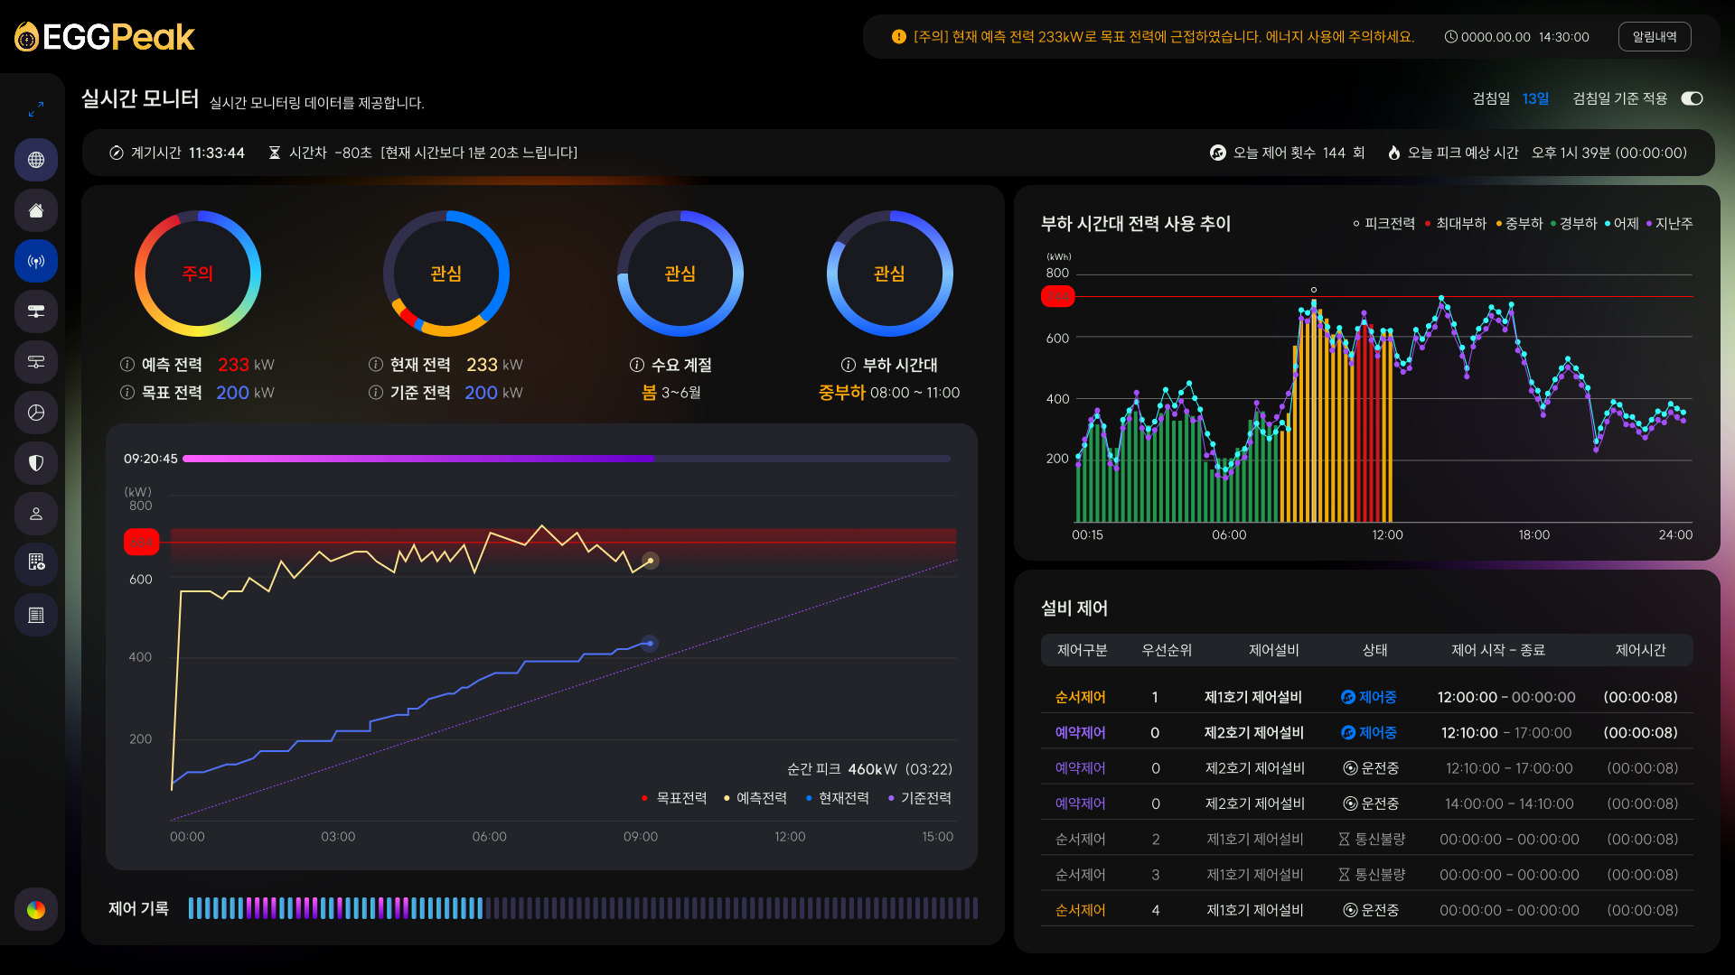
Task: Select the priority 1 순서제어 row
Action: 1367,697
